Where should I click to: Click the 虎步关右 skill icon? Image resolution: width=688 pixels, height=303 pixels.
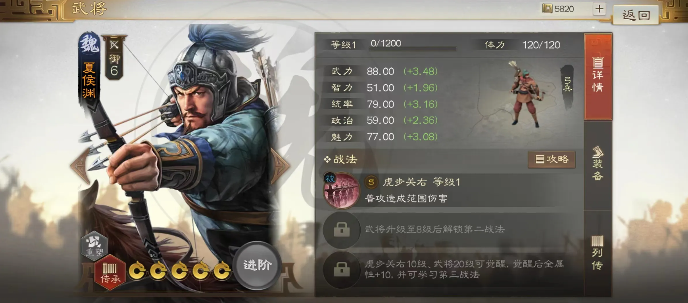[342, 191]
